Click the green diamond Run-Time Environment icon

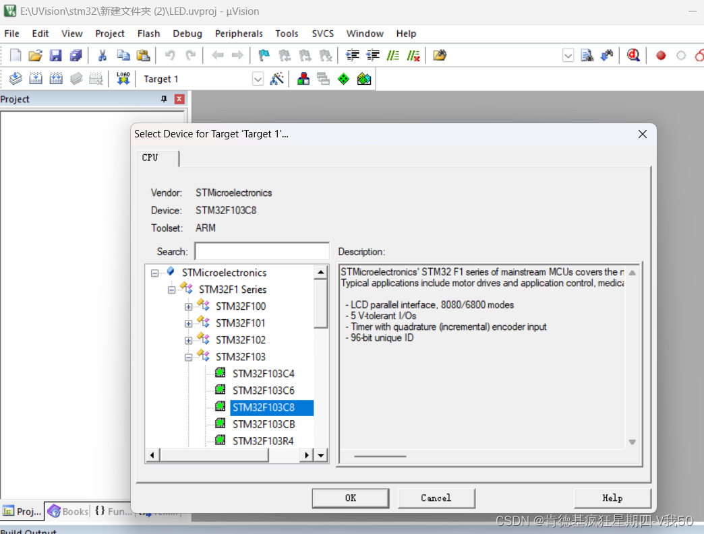(343, 79)
